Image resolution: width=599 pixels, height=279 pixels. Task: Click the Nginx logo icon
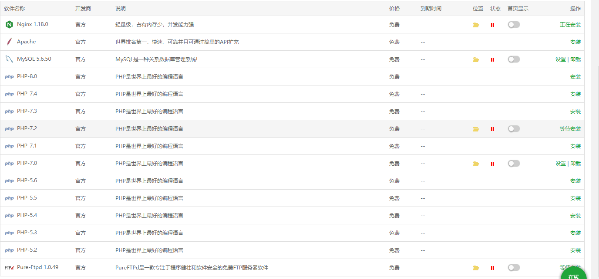point(9,25)
